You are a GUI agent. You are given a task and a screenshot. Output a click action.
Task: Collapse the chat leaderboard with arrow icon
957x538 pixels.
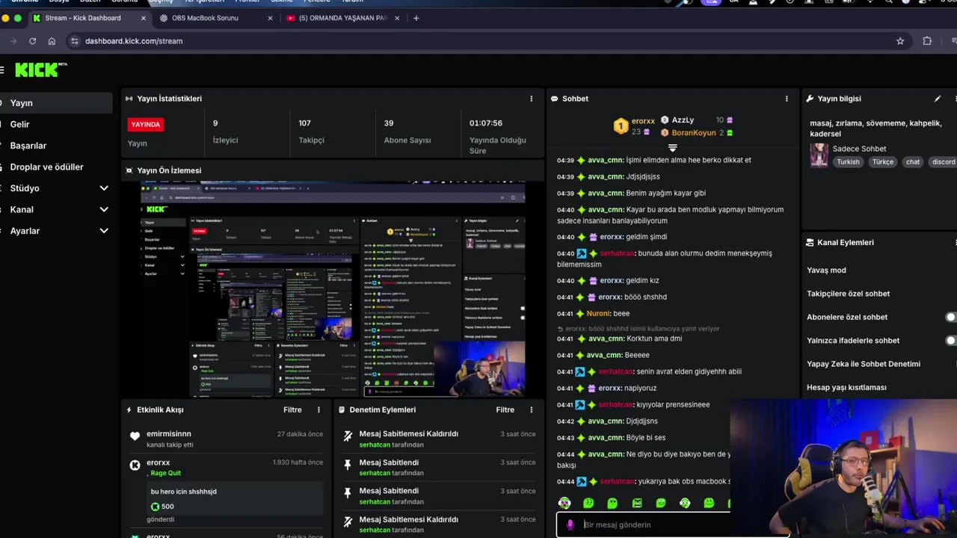coord(672,148)
